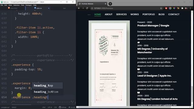Click 'BA Degree/ London School of Arts' heading

tap(157, 99)
